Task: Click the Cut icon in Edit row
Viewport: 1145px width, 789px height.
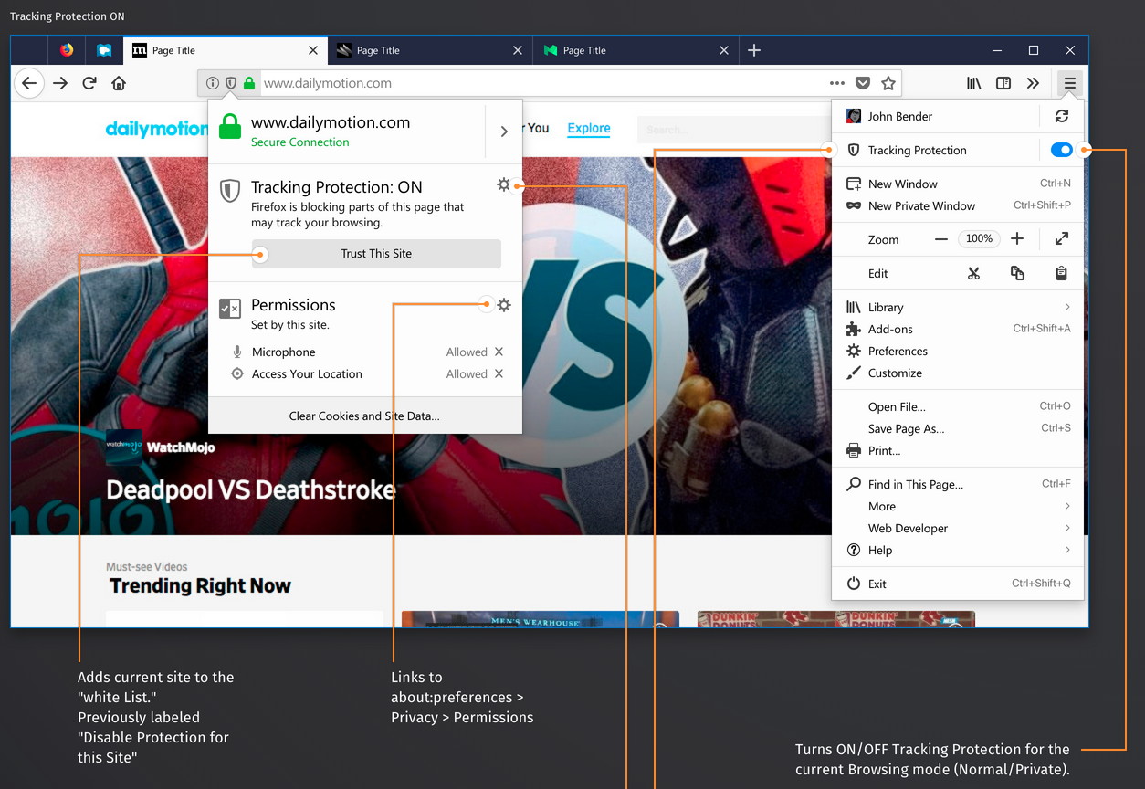Action: pos(973,273)
